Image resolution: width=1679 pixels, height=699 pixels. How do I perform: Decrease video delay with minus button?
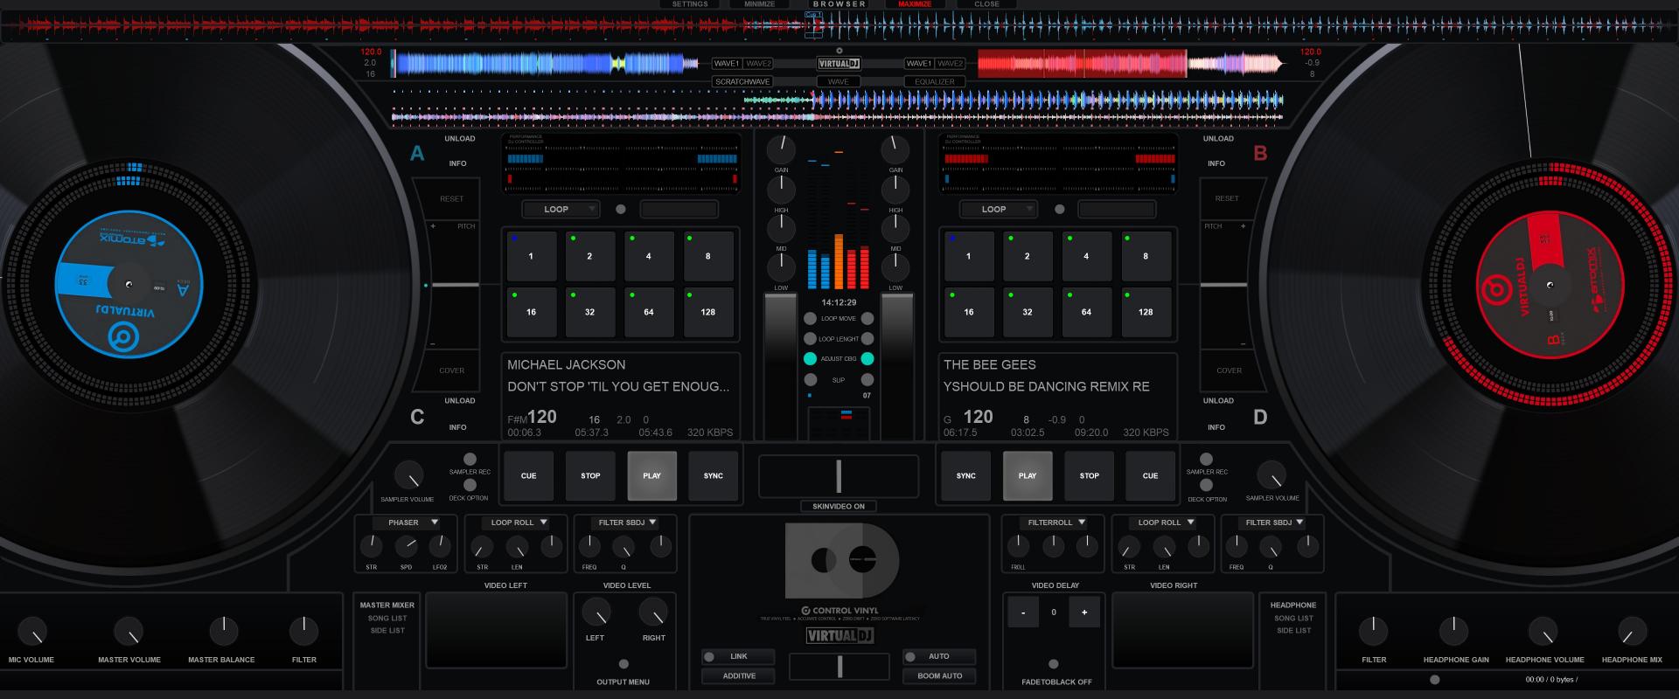point(1023,612)
